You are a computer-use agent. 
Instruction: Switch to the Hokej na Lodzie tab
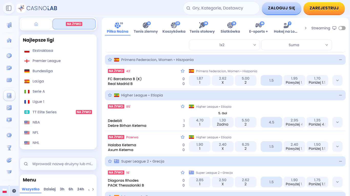[286, 28]
